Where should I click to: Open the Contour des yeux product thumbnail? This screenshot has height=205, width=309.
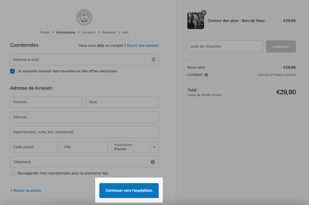tap(196, 21)
